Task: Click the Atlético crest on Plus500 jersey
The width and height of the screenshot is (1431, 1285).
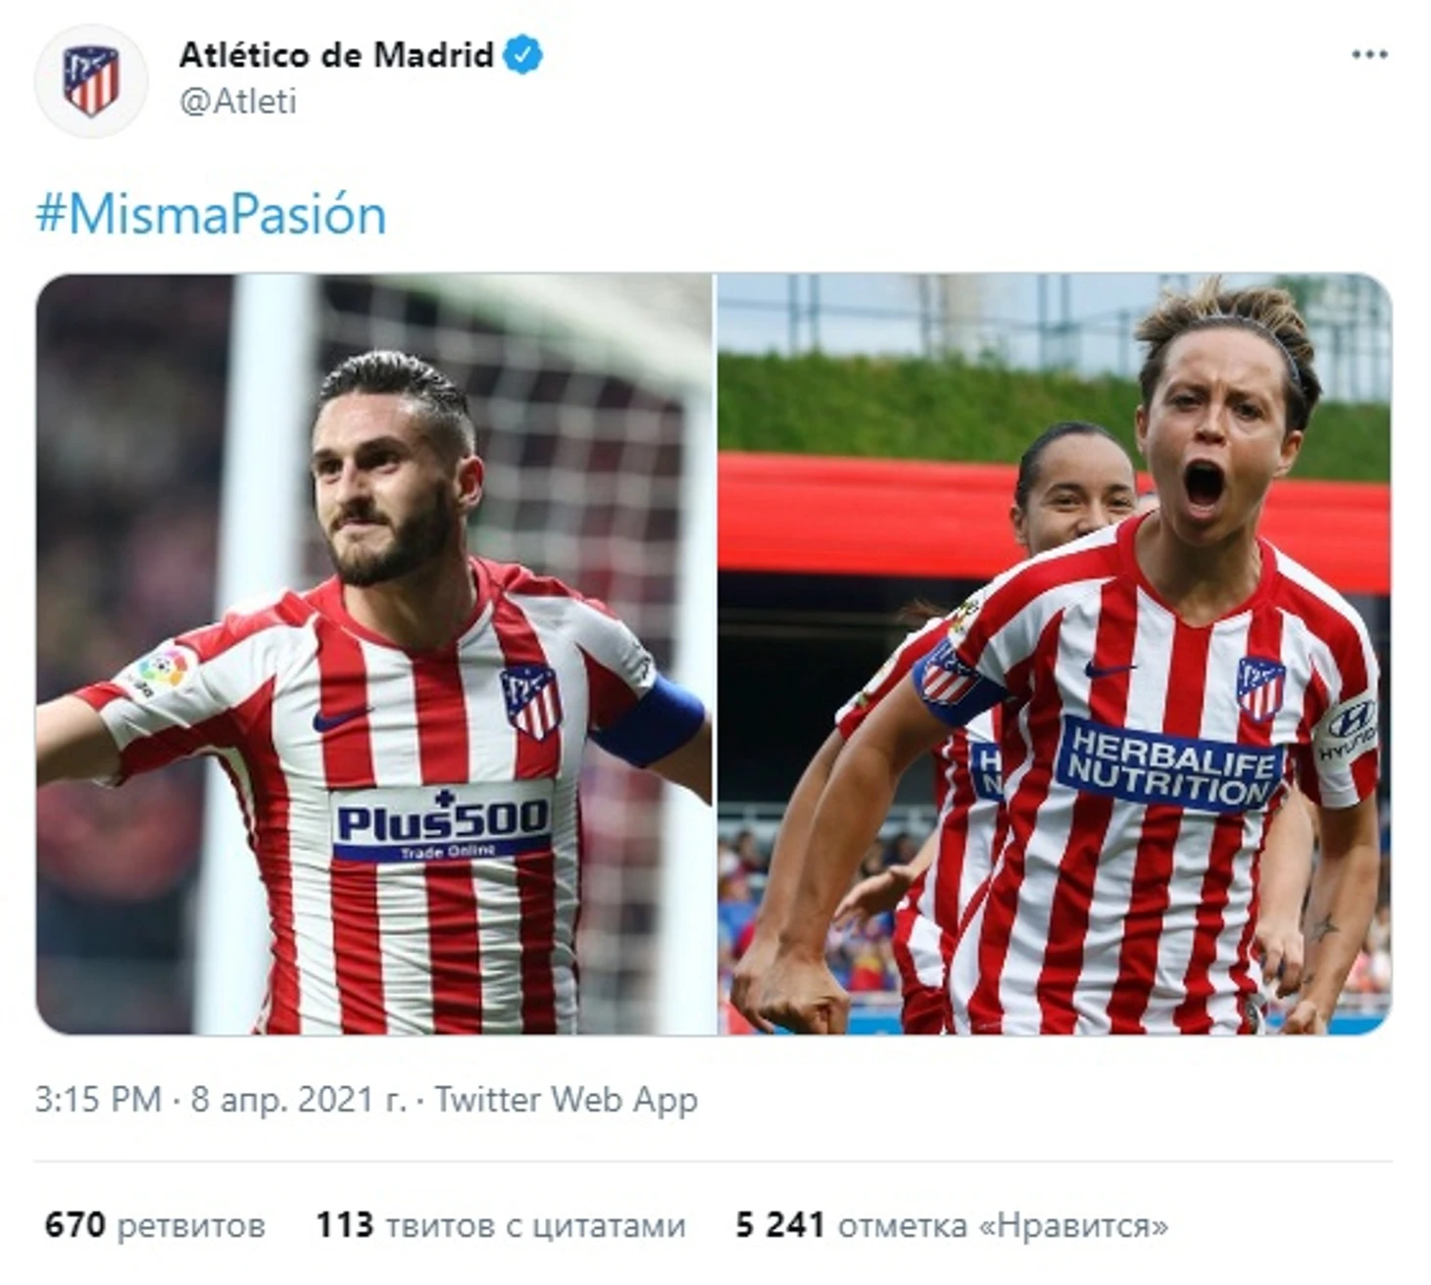Action: point(531,701)
